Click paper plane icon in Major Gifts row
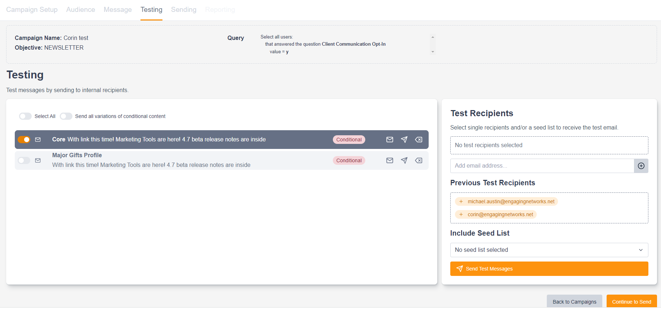The height and width of the screenshot is (309, 661). click(404, 160)
